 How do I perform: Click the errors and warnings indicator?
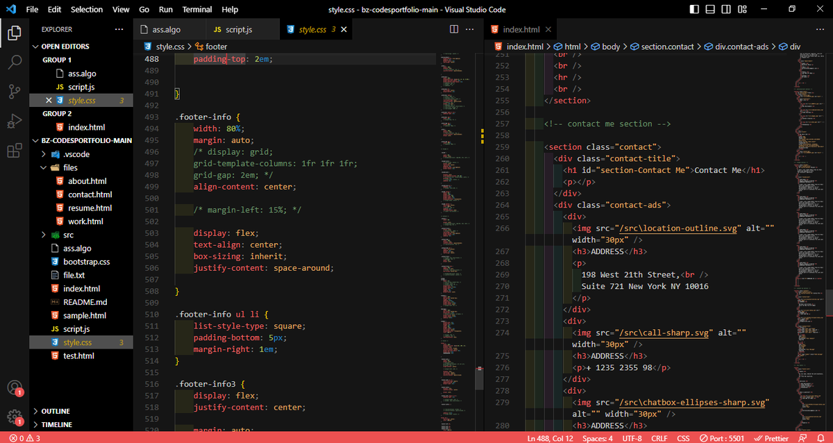pos(18,438)
